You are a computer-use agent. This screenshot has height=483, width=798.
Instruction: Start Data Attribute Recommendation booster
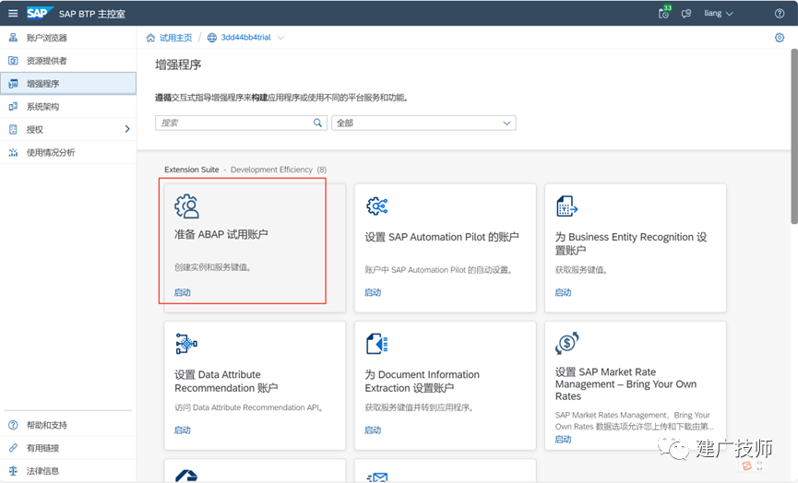click(182, 430)
